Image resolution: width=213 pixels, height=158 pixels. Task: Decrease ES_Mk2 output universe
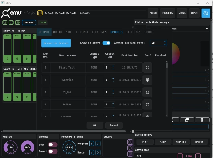point(113,94)
